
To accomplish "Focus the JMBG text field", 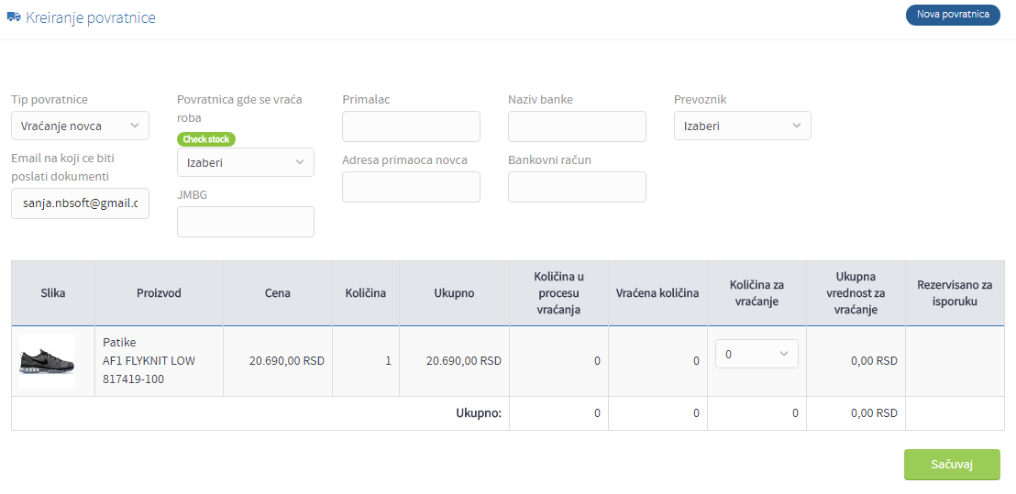I will (246, 222).
